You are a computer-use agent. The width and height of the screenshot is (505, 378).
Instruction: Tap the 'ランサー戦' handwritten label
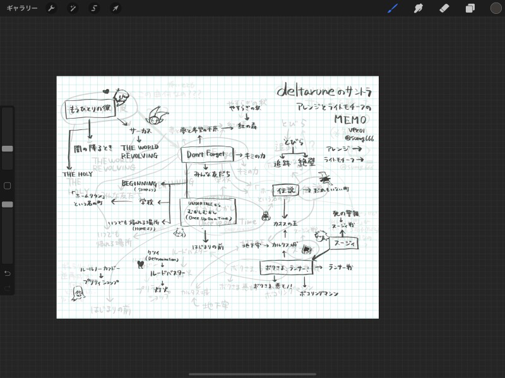point(340,267)
